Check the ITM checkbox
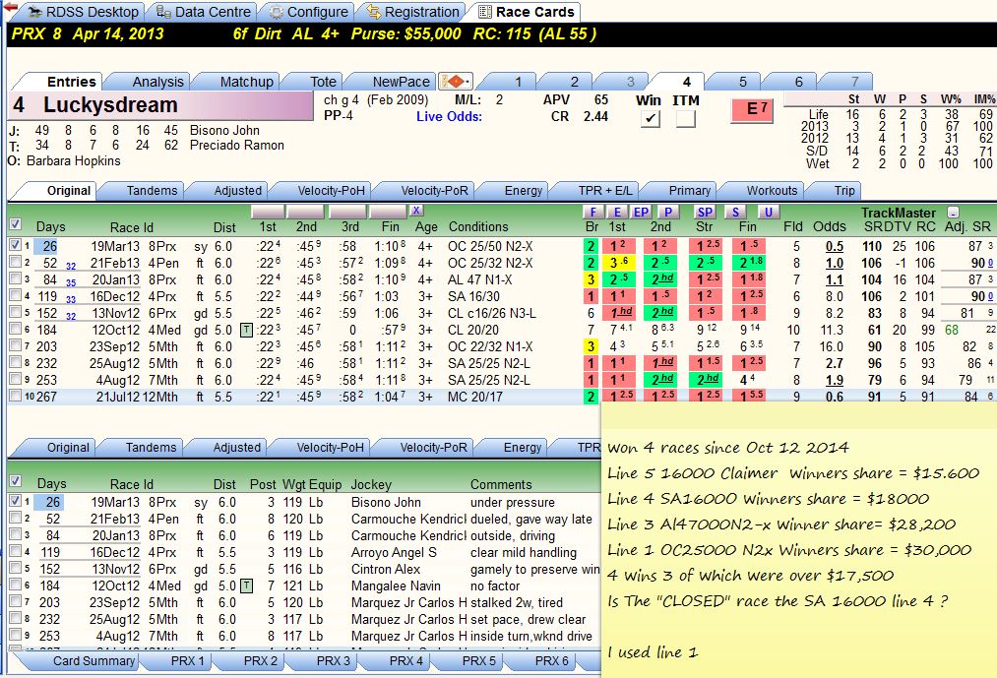This screenshot has width=997, height=678. (685, 119)
